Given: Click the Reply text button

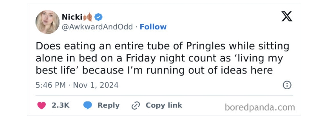Looking at the screenshot, I should coord(108,105).
